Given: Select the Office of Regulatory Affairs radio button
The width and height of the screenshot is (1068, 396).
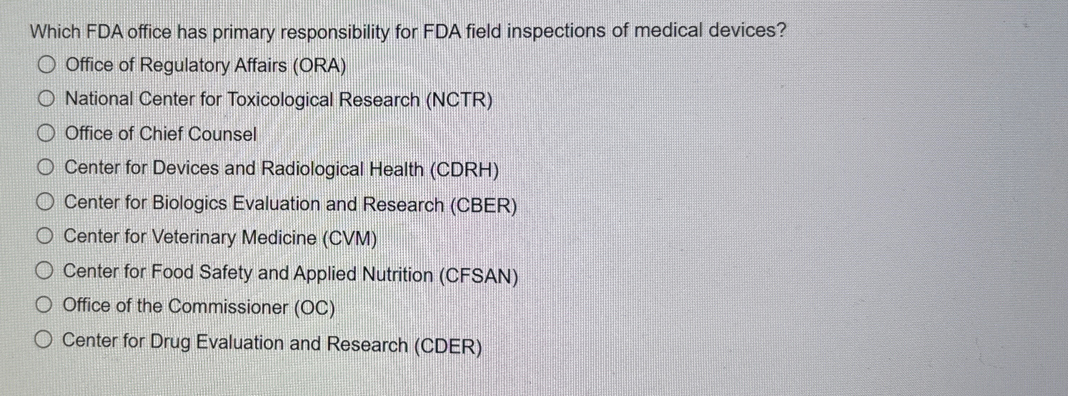Looking at the screenshot, I should (46, 65).
